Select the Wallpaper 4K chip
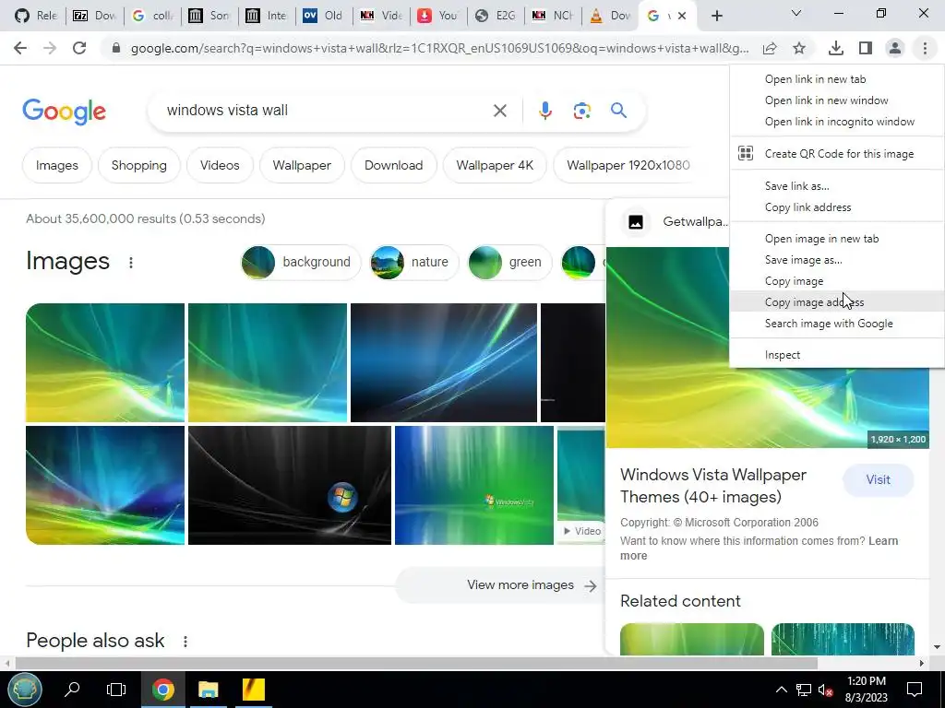945x708 pixels. (495, 165)
